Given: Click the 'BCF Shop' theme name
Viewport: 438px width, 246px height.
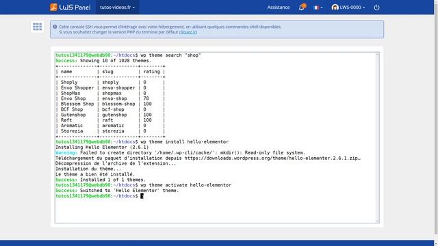Looking at the screenshot, I should pos(72,109).
